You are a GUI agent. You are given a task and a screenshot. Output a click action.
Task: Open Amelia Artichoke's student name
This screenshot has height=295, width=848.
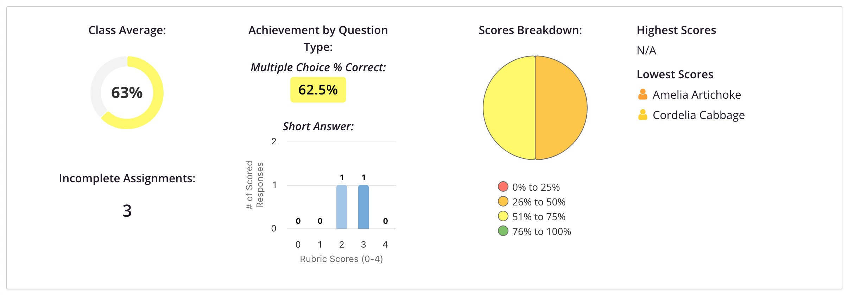tap(697, 95)
